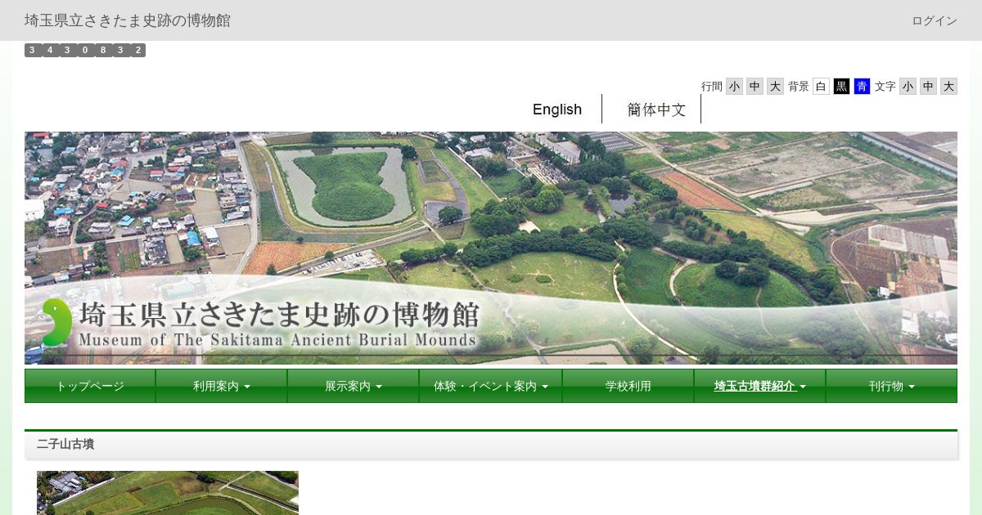Viewport: 982px width, 515px height.
Task: Choose blue 青 background color
Action: pyautogui.click(x=862, y=87)
